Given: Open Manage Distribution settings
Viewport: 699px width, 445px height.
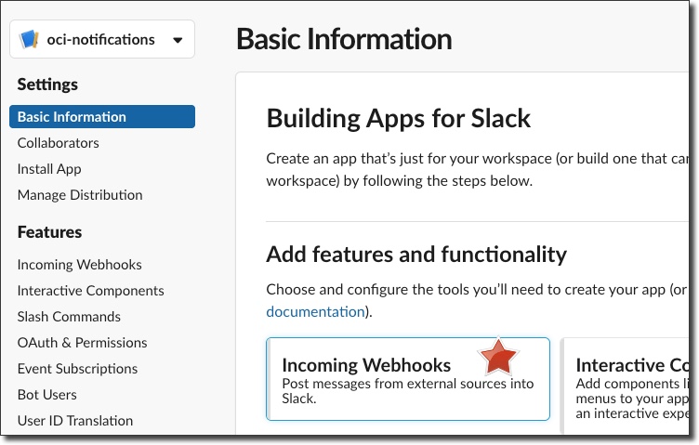Looking at the screenshot, I should coord(80,195).
